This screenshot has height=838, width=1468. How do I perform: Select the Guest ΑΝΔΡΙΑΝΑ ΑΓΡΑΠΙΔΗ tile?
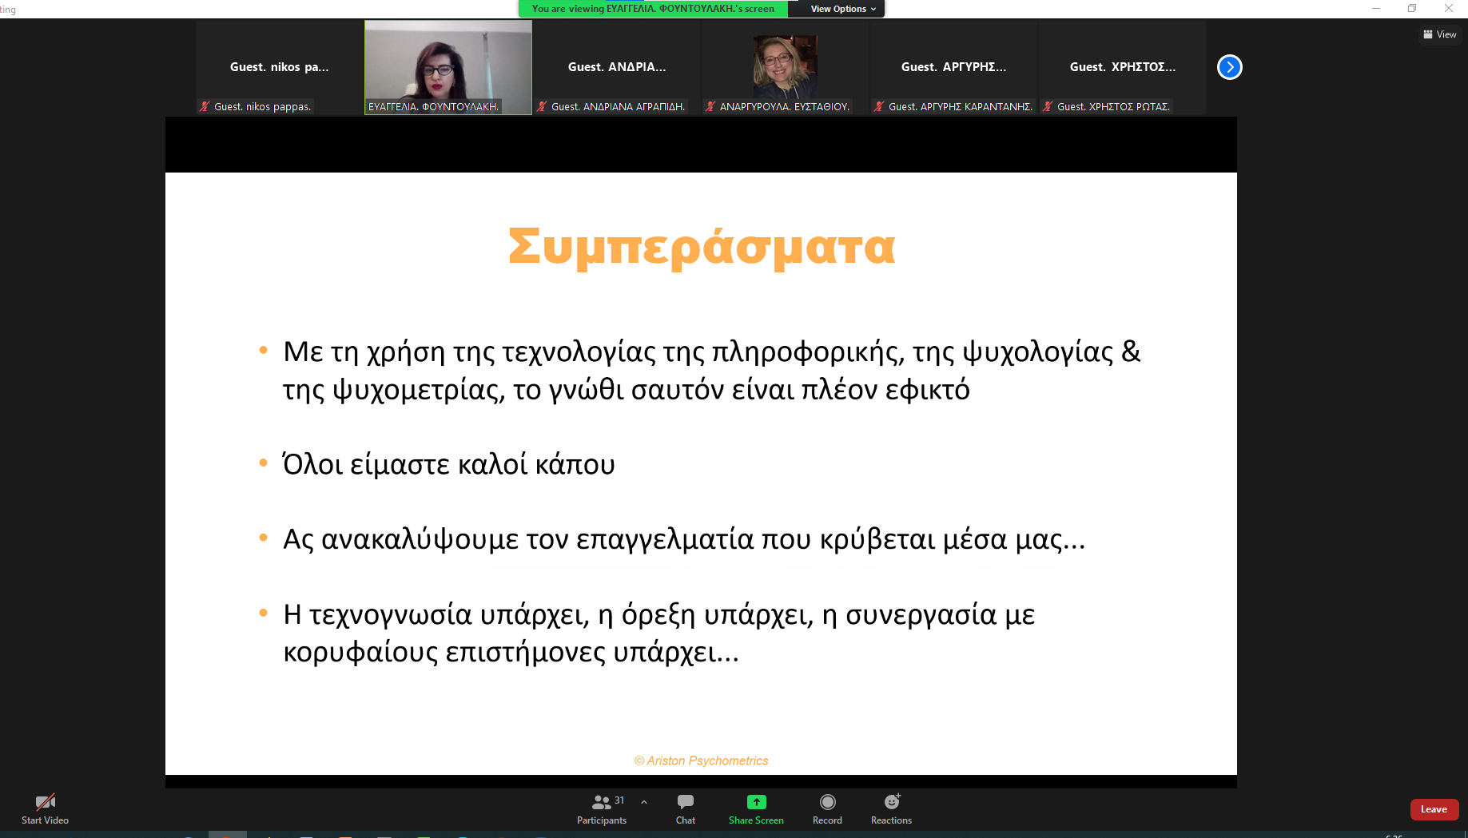tap(617, 67)
